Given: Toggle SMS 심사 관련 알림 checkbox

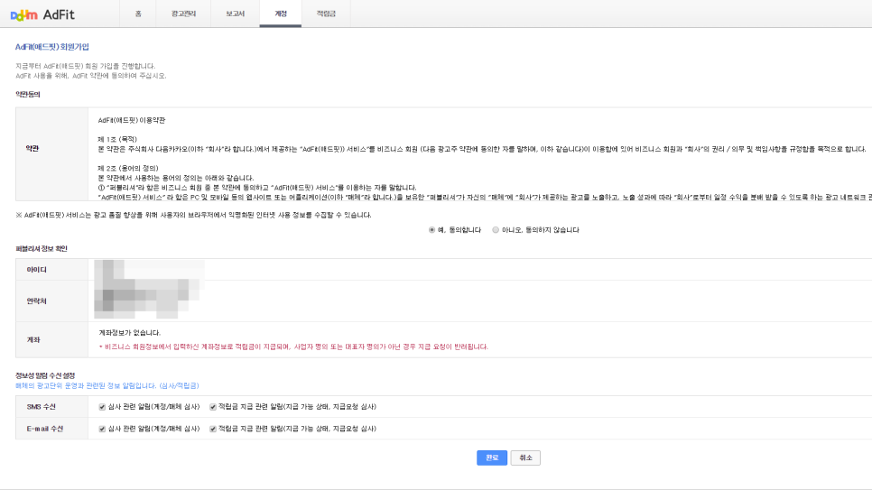Looking at the screenshot, I should point(102,407).
